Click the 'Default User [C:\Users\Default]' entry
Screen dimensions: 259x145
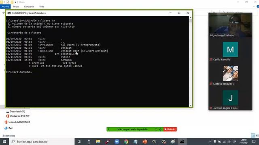[x=85, y=51]
